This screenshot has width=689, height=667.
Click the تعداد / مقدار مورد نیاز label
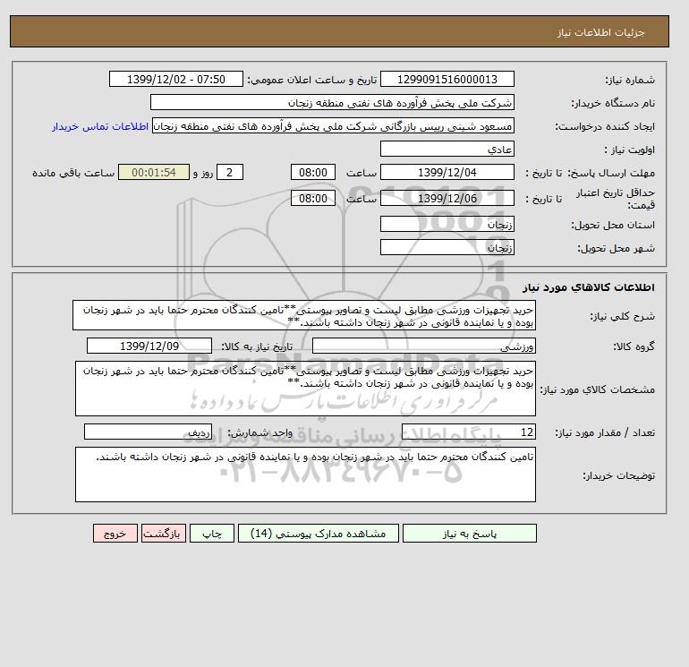pyautogui.click(x=605, y=433)
